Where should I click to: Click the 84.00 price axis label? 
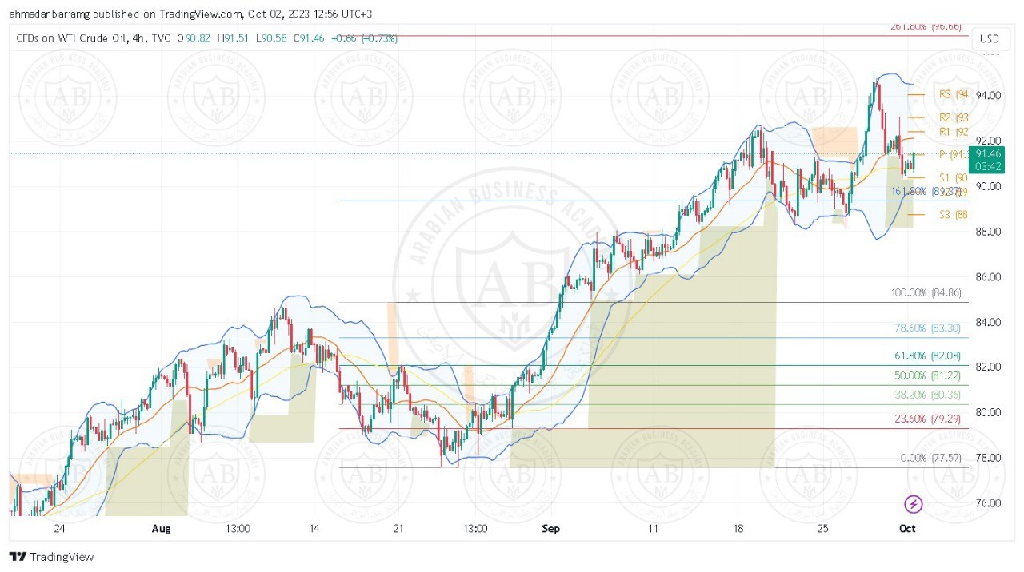click(x=988, y=322)
